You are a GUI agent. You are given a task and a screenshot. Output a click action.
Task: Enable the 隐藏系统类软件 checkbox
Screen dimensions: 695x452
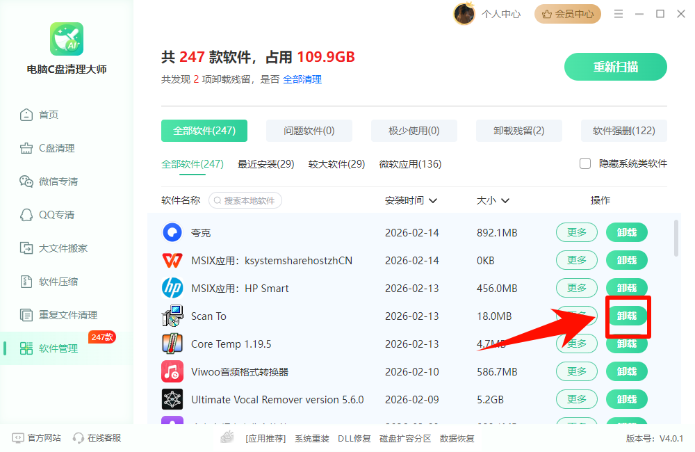[585, 163]
